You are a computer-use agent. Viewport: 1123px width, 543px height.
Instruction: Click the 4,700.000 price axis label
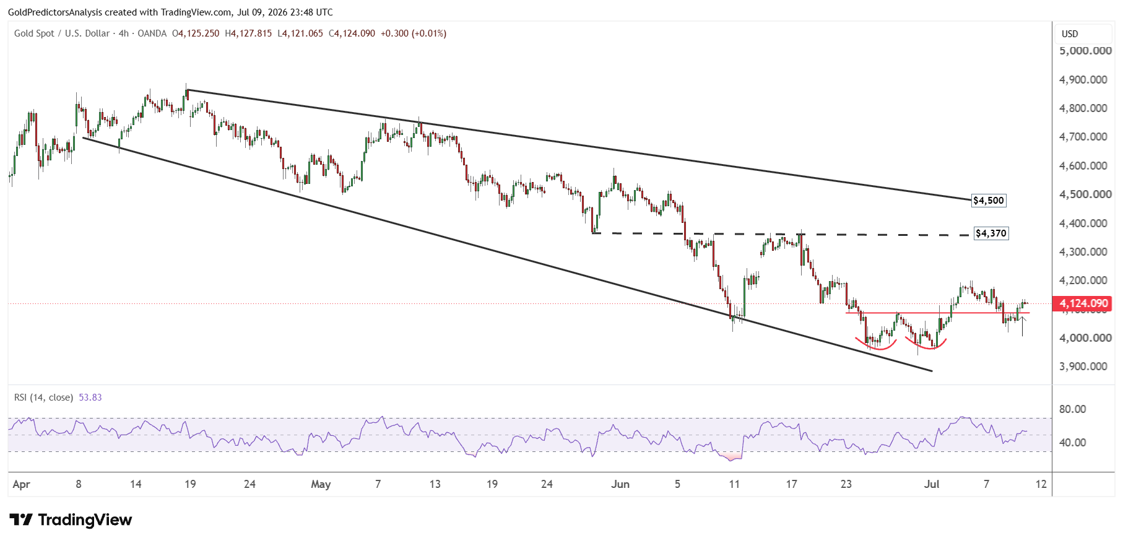pos(1083,137)
